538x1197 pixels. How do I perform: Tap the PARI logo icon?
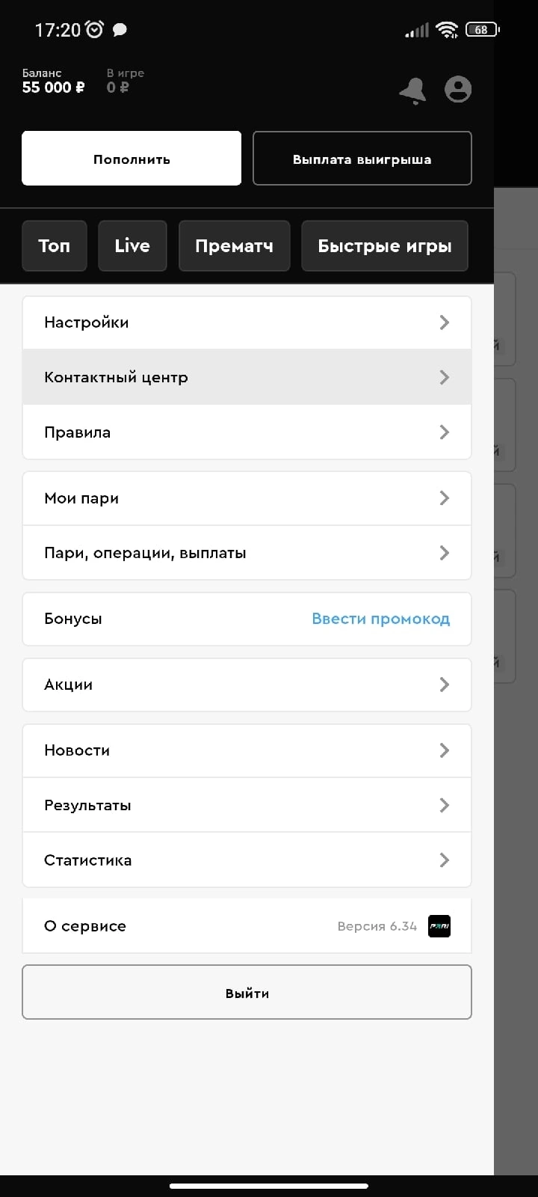[439, 926]
